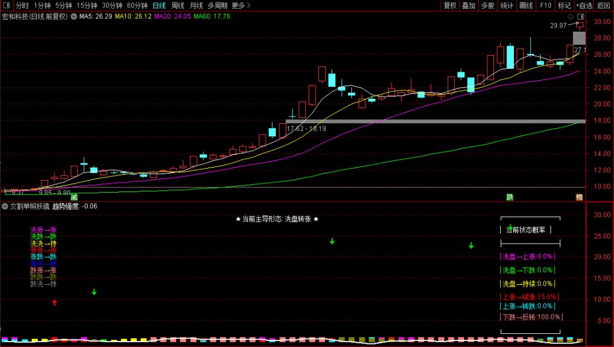Click the green 跌 marker below the candles

click(510, 197)
